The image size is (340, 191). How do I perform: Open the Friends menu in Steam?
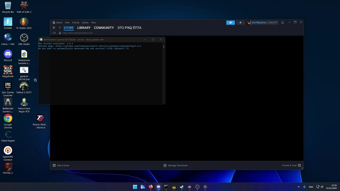76,23
